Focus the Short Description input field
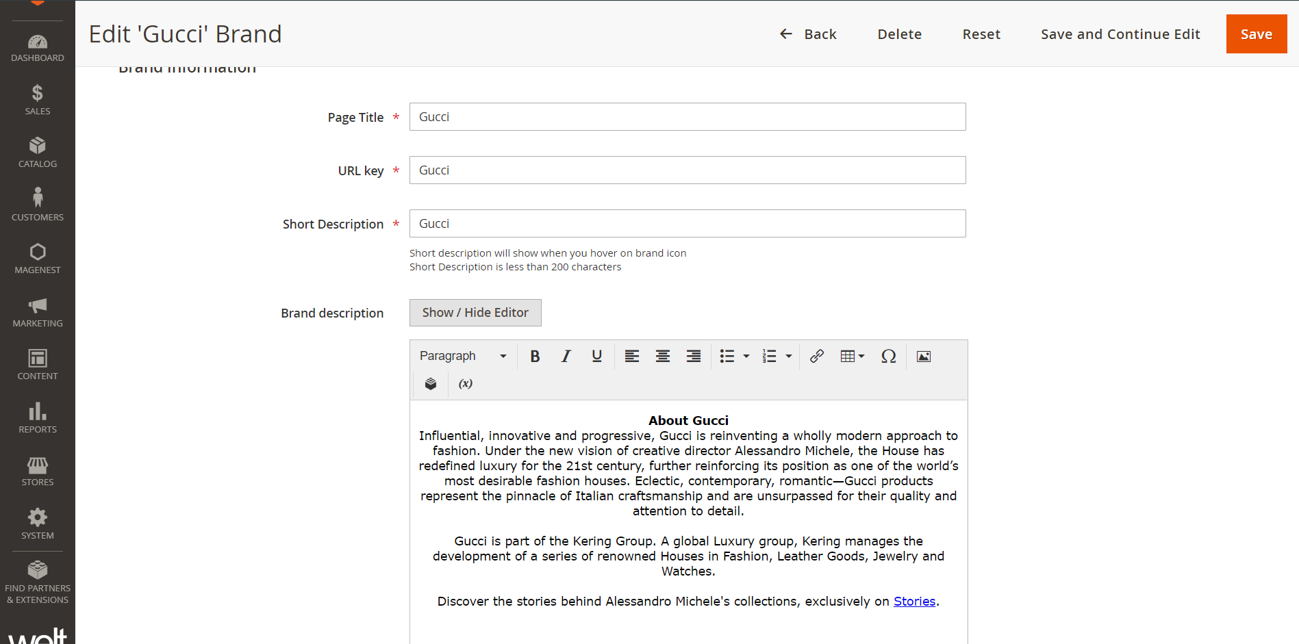 click(x=688, y=224)
